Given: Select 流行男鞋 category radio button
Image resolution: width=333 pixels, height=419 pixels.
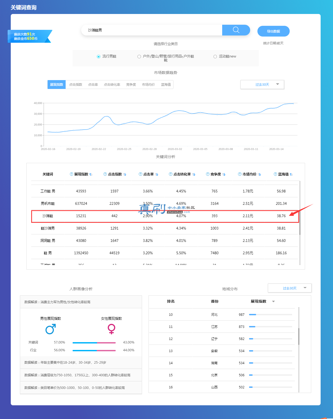Looking at the screenshot, I should tap(98, 56).
